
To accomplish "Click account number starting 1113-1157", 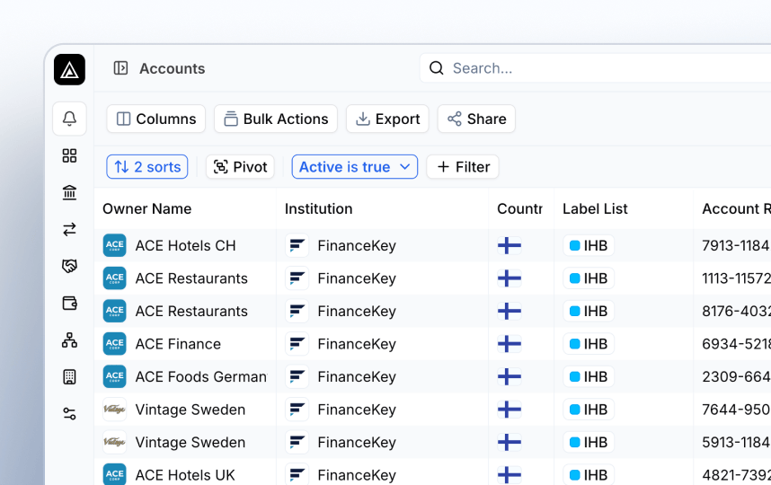I will click(x=736, y=278).
